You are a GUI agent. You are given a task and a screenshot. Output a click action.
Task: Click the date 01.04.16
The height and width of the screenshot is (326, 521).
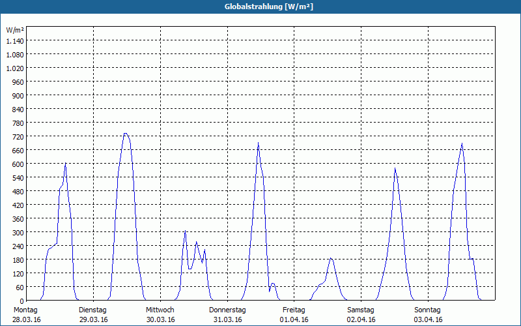coord(294,320)
